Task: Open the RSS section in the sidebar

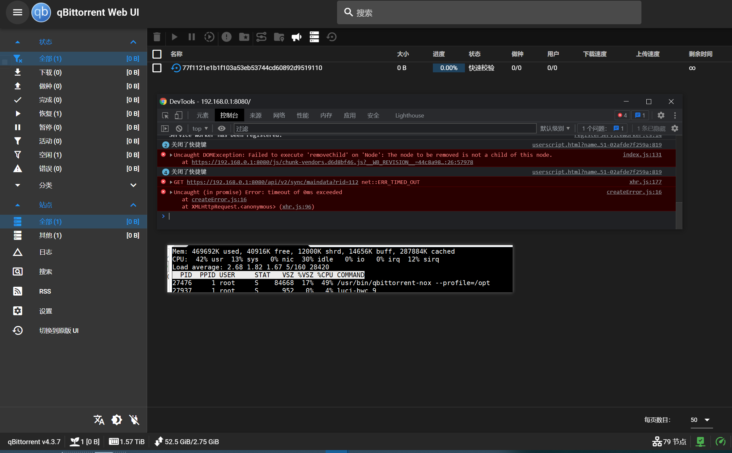Action: (x=45, y=291)
